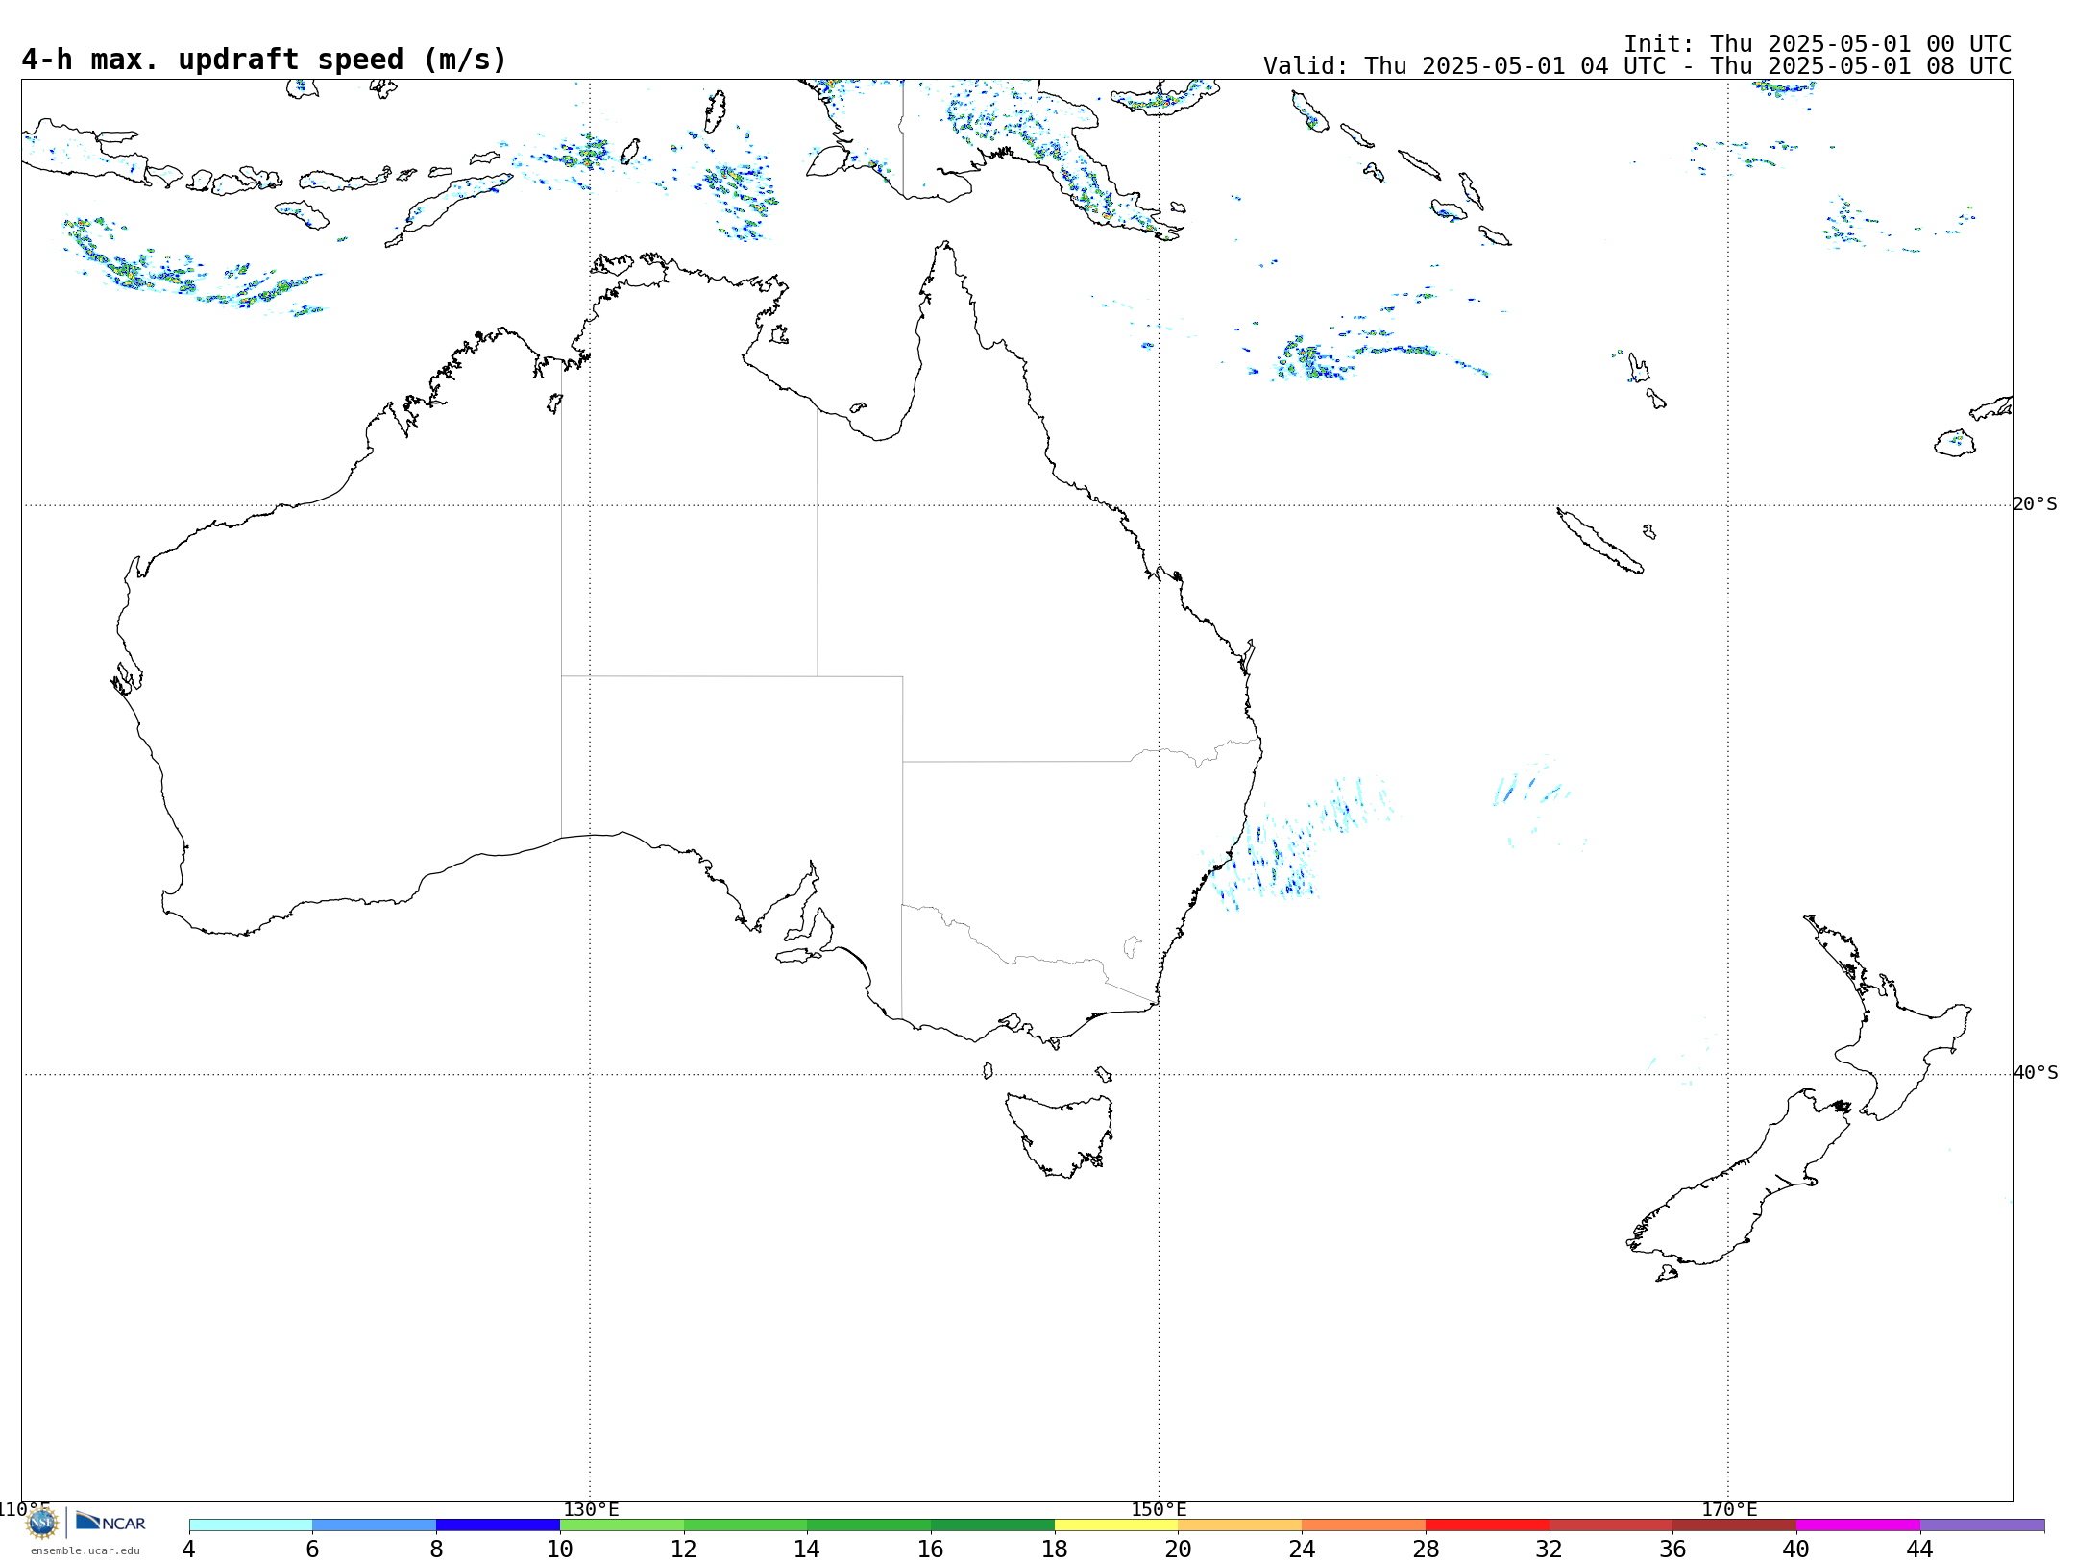Screen dimensions: 2075x1562
Task: Select the yellow 18–20 m/s swatch
Action: point(1116,1525)
